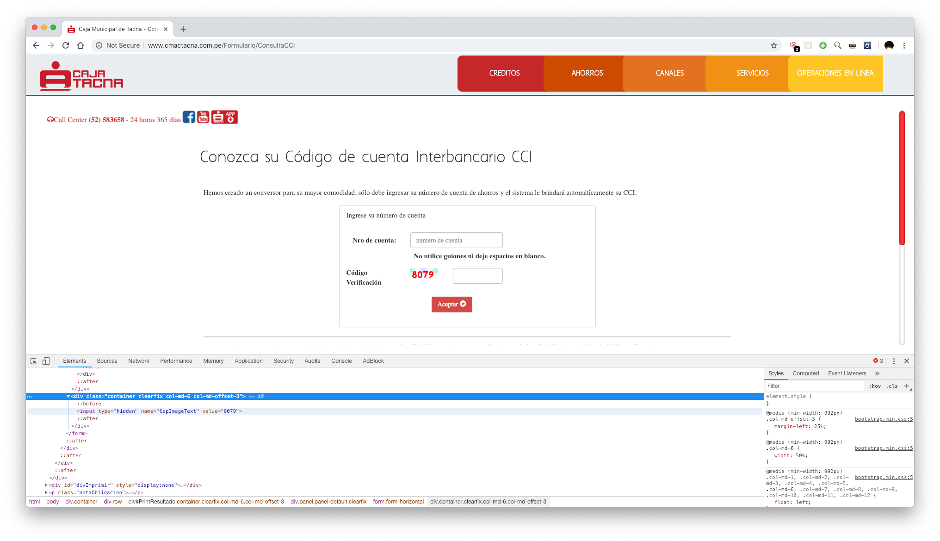
Task: Expand the div#divImprimir node
Action: coord(45,485)
